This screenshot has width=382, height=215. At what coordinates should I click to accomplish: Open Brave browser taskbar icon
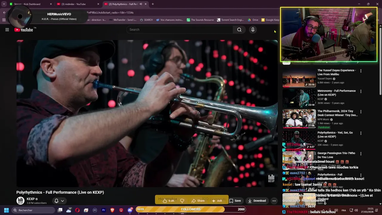(112, 210)
